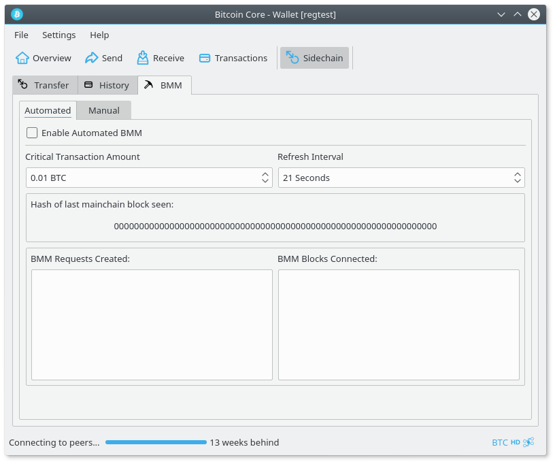Click the Bitcoin logo in title bar

tap(16, 14)
